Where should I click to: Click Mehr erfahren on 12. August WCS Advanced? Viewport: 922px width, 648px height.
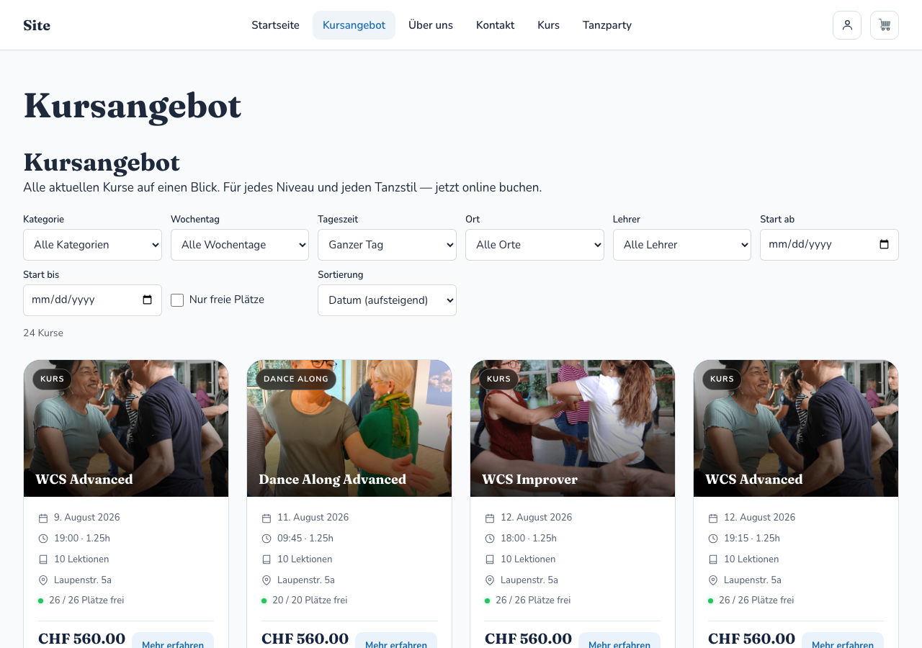[x=843, y=641]
